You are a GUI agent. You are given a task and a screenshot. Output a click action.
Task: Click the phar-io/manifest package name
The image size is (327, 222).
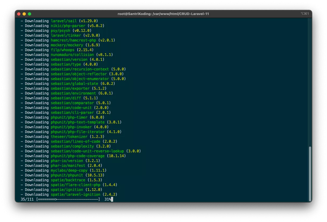pyautogui.click(x=68, y=165)
